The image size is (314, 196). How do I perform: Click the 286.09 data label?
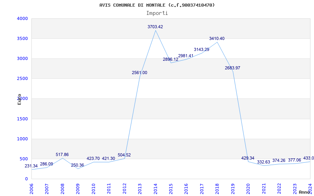46,164
